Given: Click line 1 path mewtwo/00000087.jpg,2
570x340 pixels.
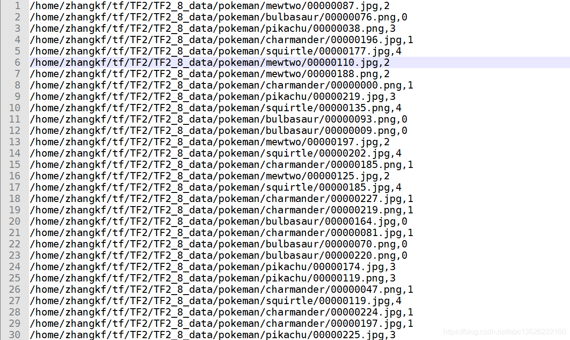Looking at the screenshot, I should 209,6.
